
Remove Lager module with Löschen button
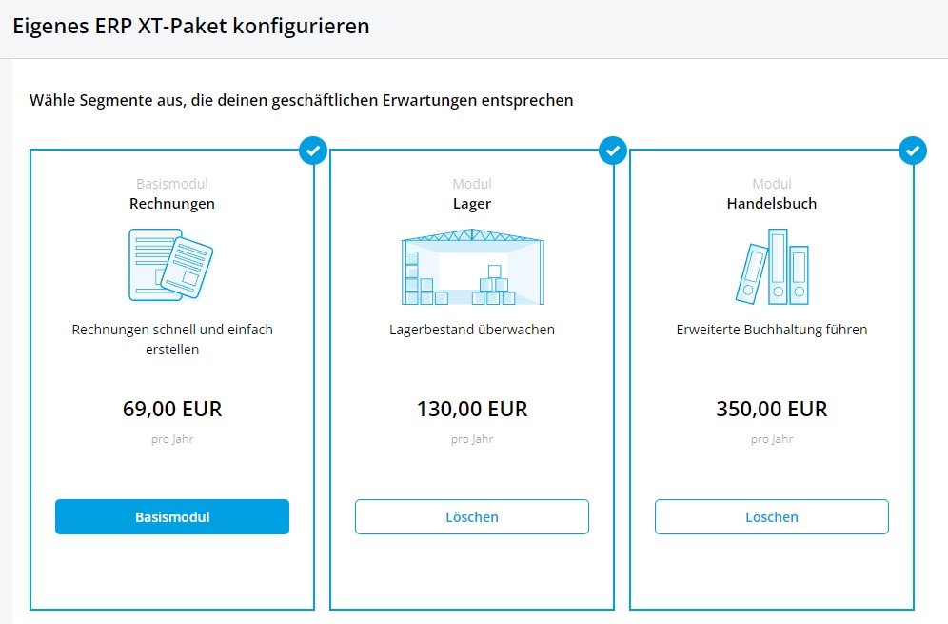[472, 517]
